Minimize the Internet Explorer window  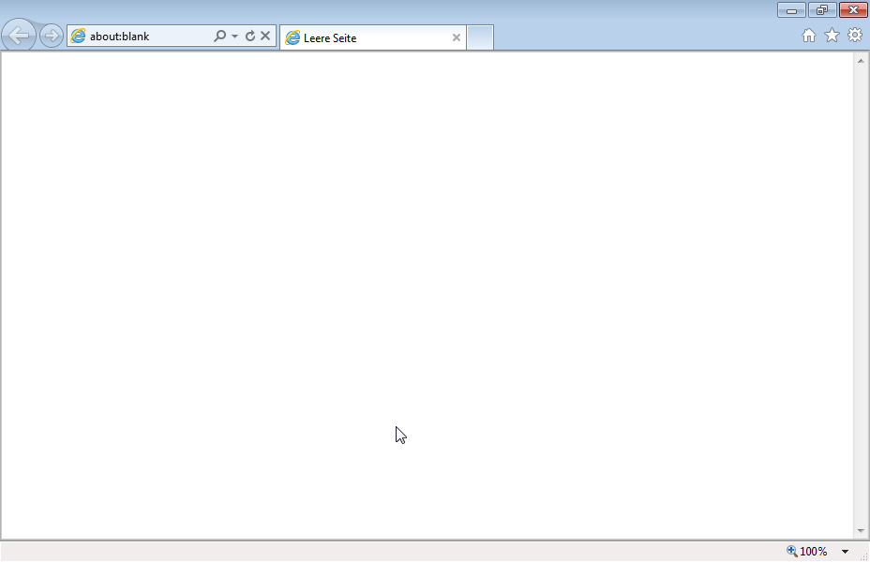[792, 10]
